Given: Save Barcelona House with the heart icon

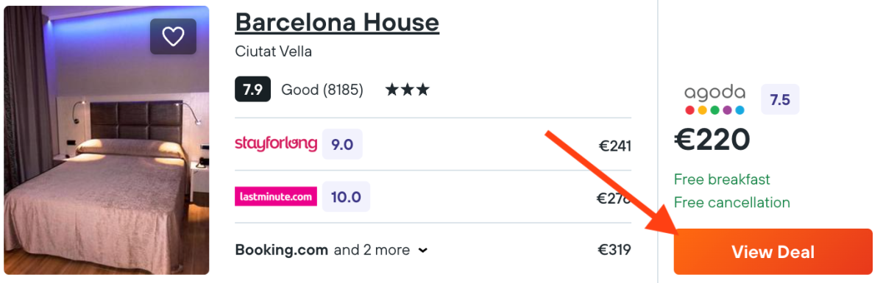Looking at the screenshot, I should [x=173, y=37].
